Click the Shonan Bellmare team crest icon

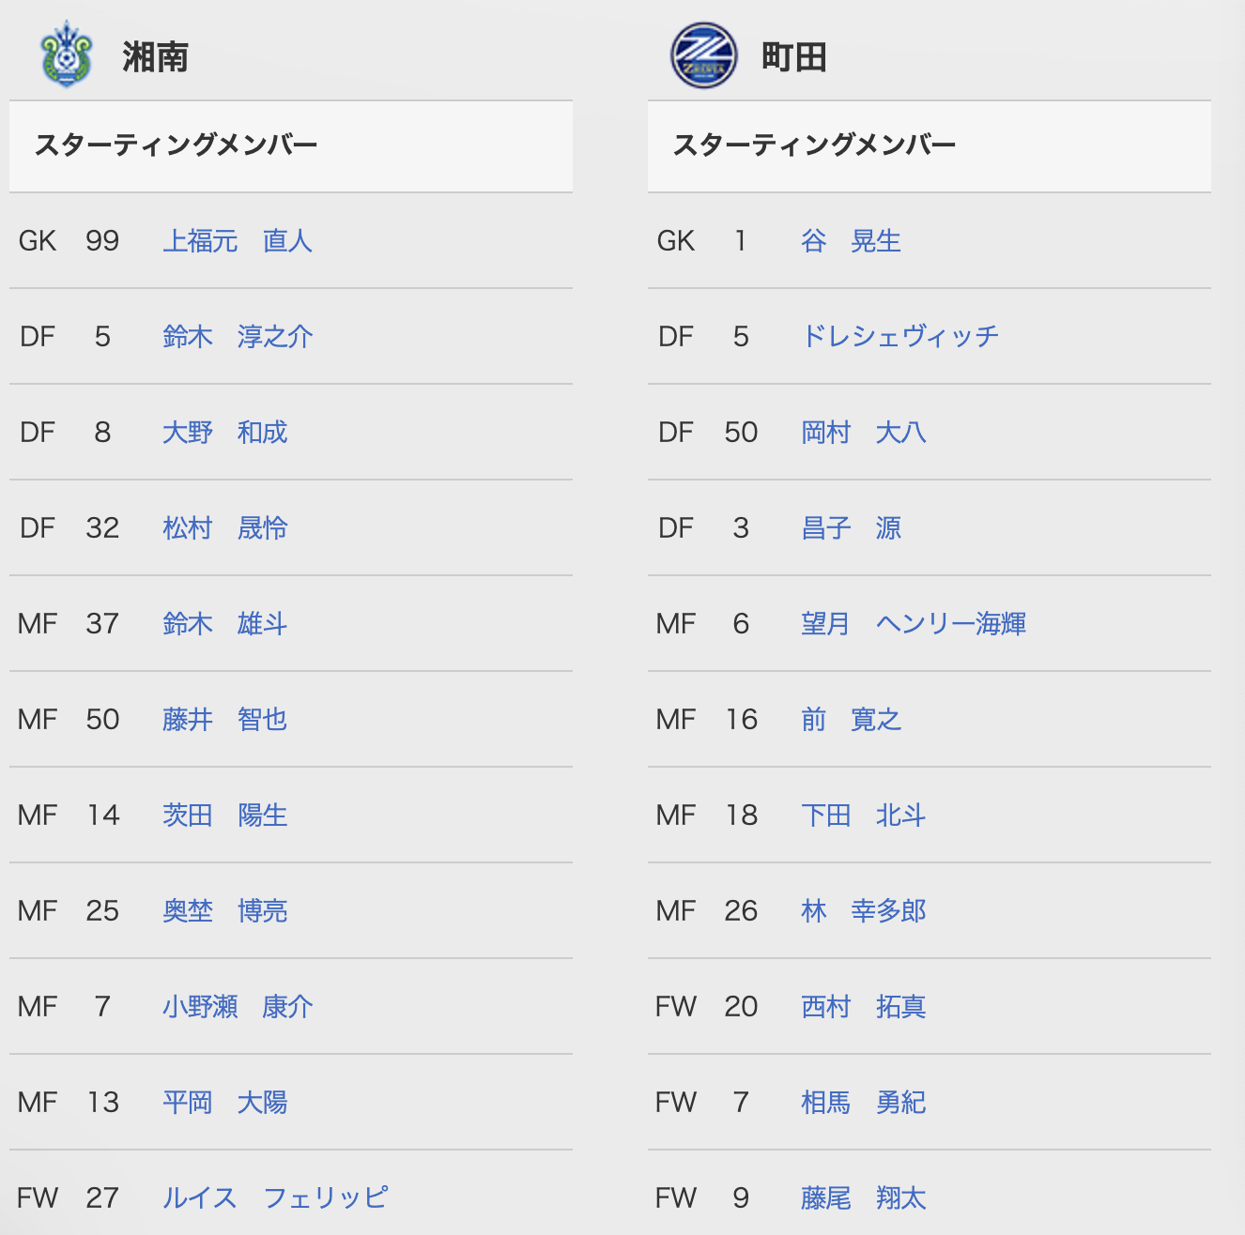click(67, 55)
